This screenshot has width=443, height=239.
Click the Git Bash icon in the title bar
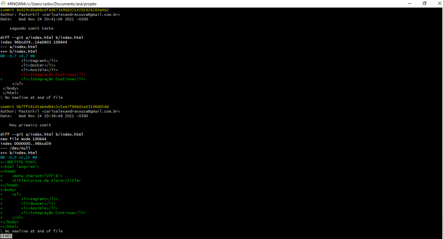pos(4,4)
